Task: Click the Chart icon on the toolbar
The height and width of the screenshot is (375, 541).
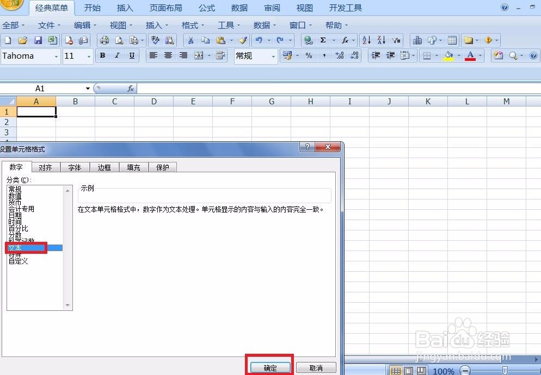Action: tap(418, 40)
